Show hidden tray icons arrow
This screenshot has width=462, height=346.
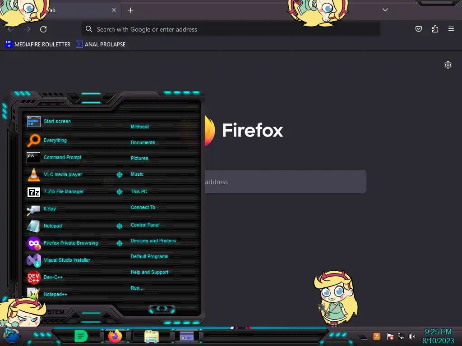tap(363, 337)
